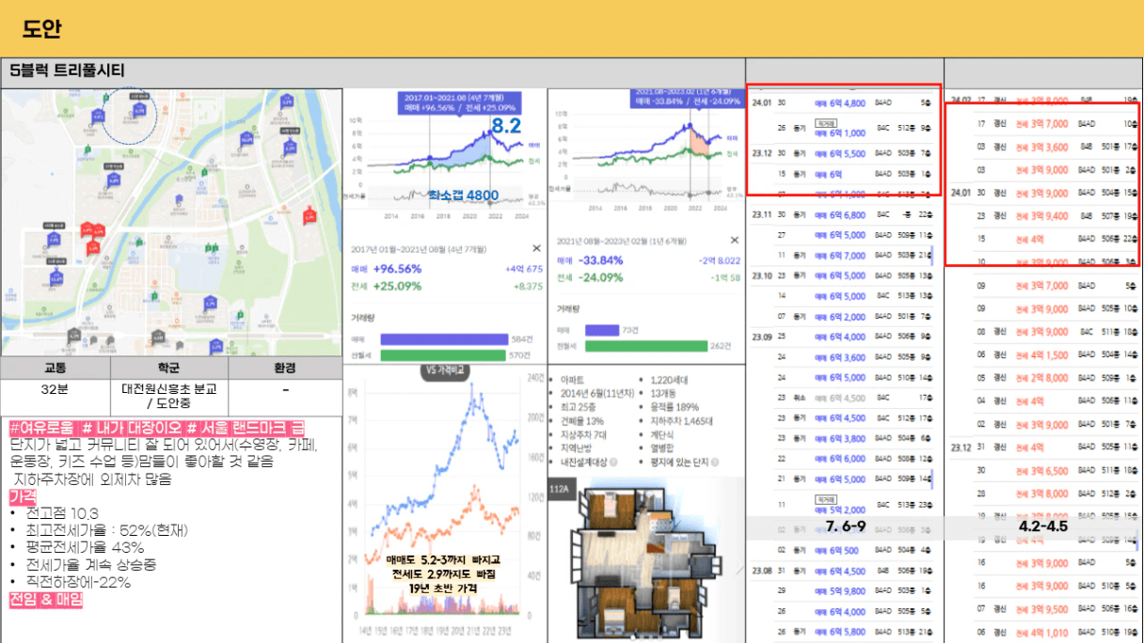Click the 4.2-4.5 price note
1144x643 pixels.
pos(1043,526)
